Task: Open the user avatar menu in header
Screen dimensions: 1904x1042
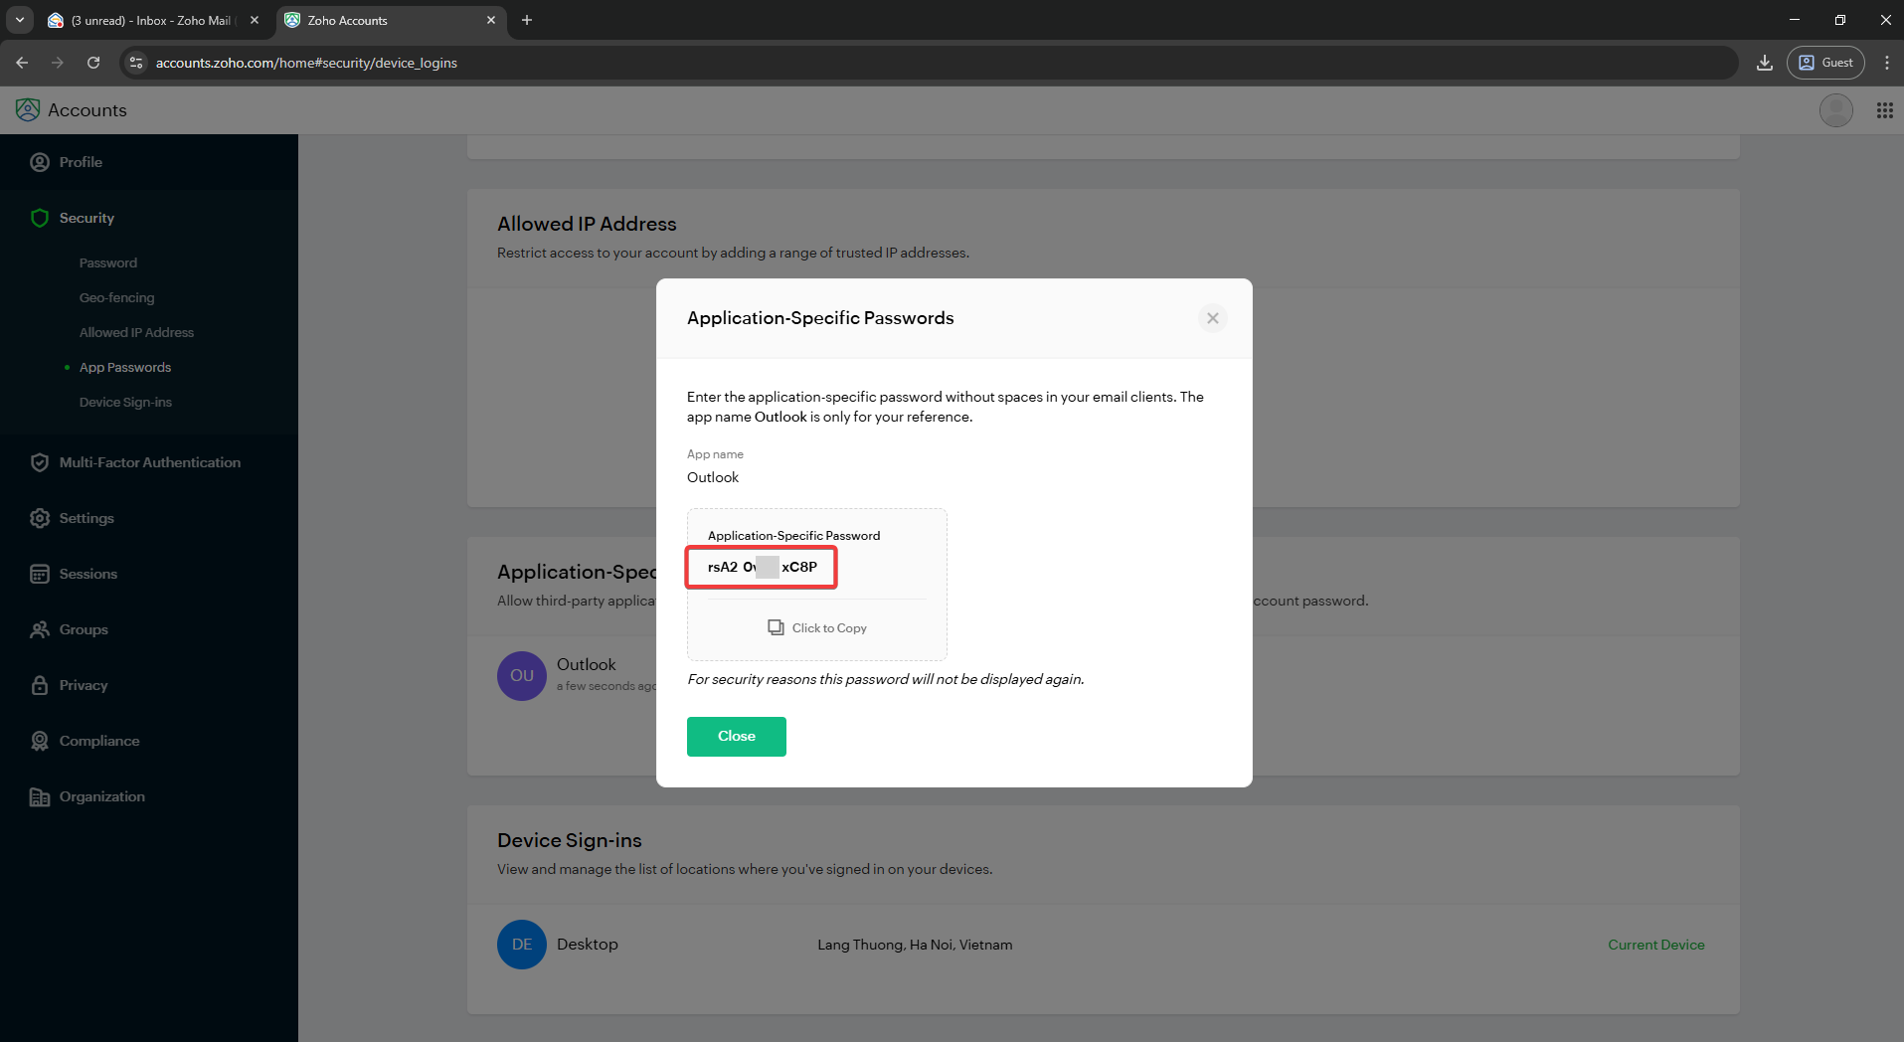Action: pos(1835,110)
